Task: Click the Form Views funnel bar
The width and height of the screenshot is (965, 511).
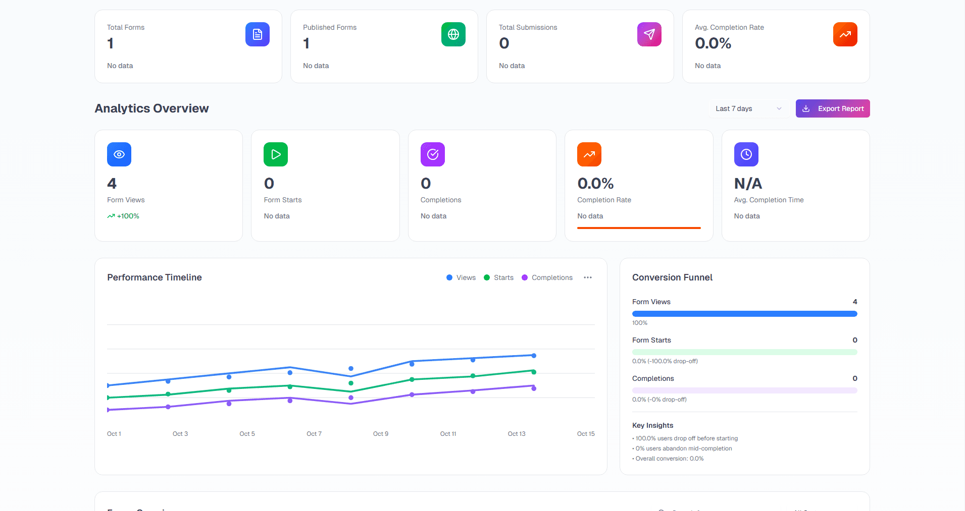Action: (x=745, y=314)
